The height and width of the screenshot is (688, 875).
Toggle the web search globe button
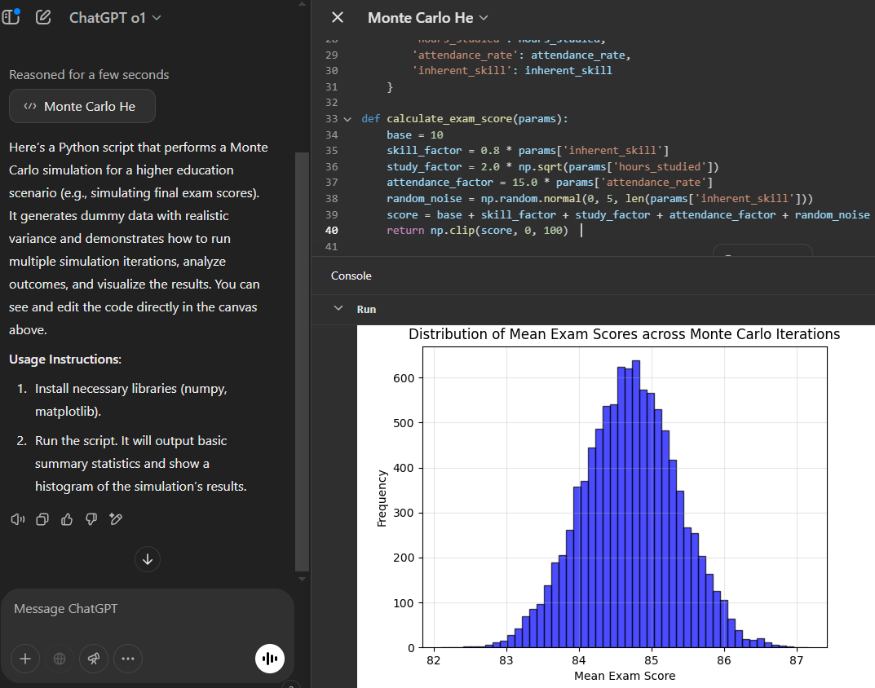tap(60, 659)
